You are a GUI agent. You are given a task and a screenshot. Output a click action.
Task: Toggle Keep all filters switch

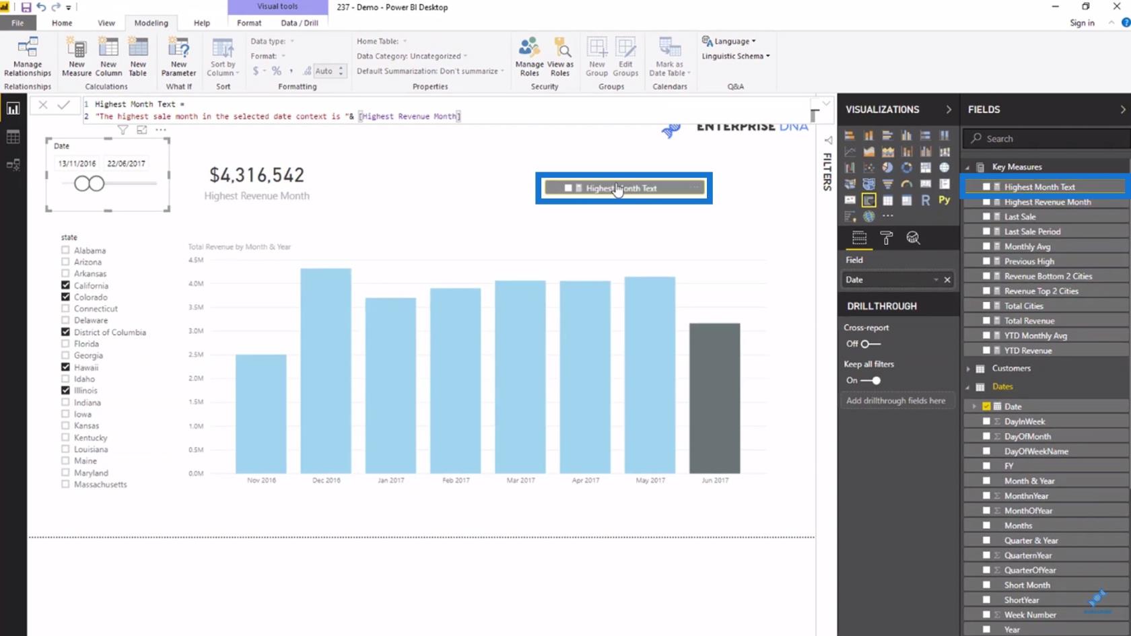coord(870,380)
